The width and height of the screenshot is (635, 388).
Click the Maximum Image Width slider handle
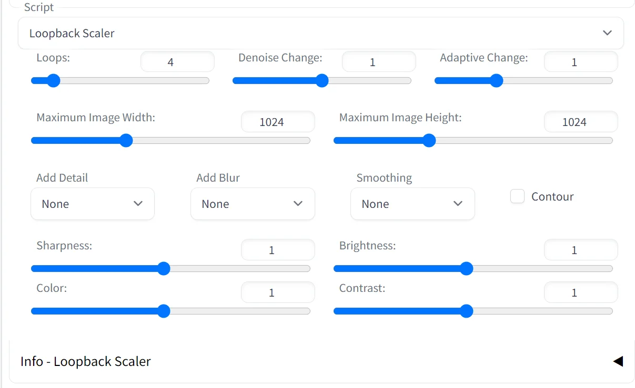click(126, 141)
